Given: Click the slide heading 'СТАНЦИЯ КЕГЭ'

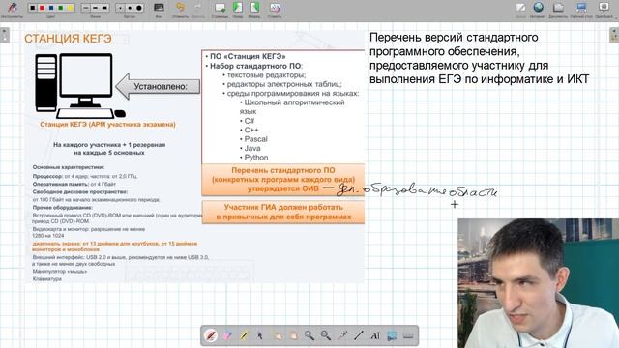Looking at the screenshot, I should click(x=68, y=39).
